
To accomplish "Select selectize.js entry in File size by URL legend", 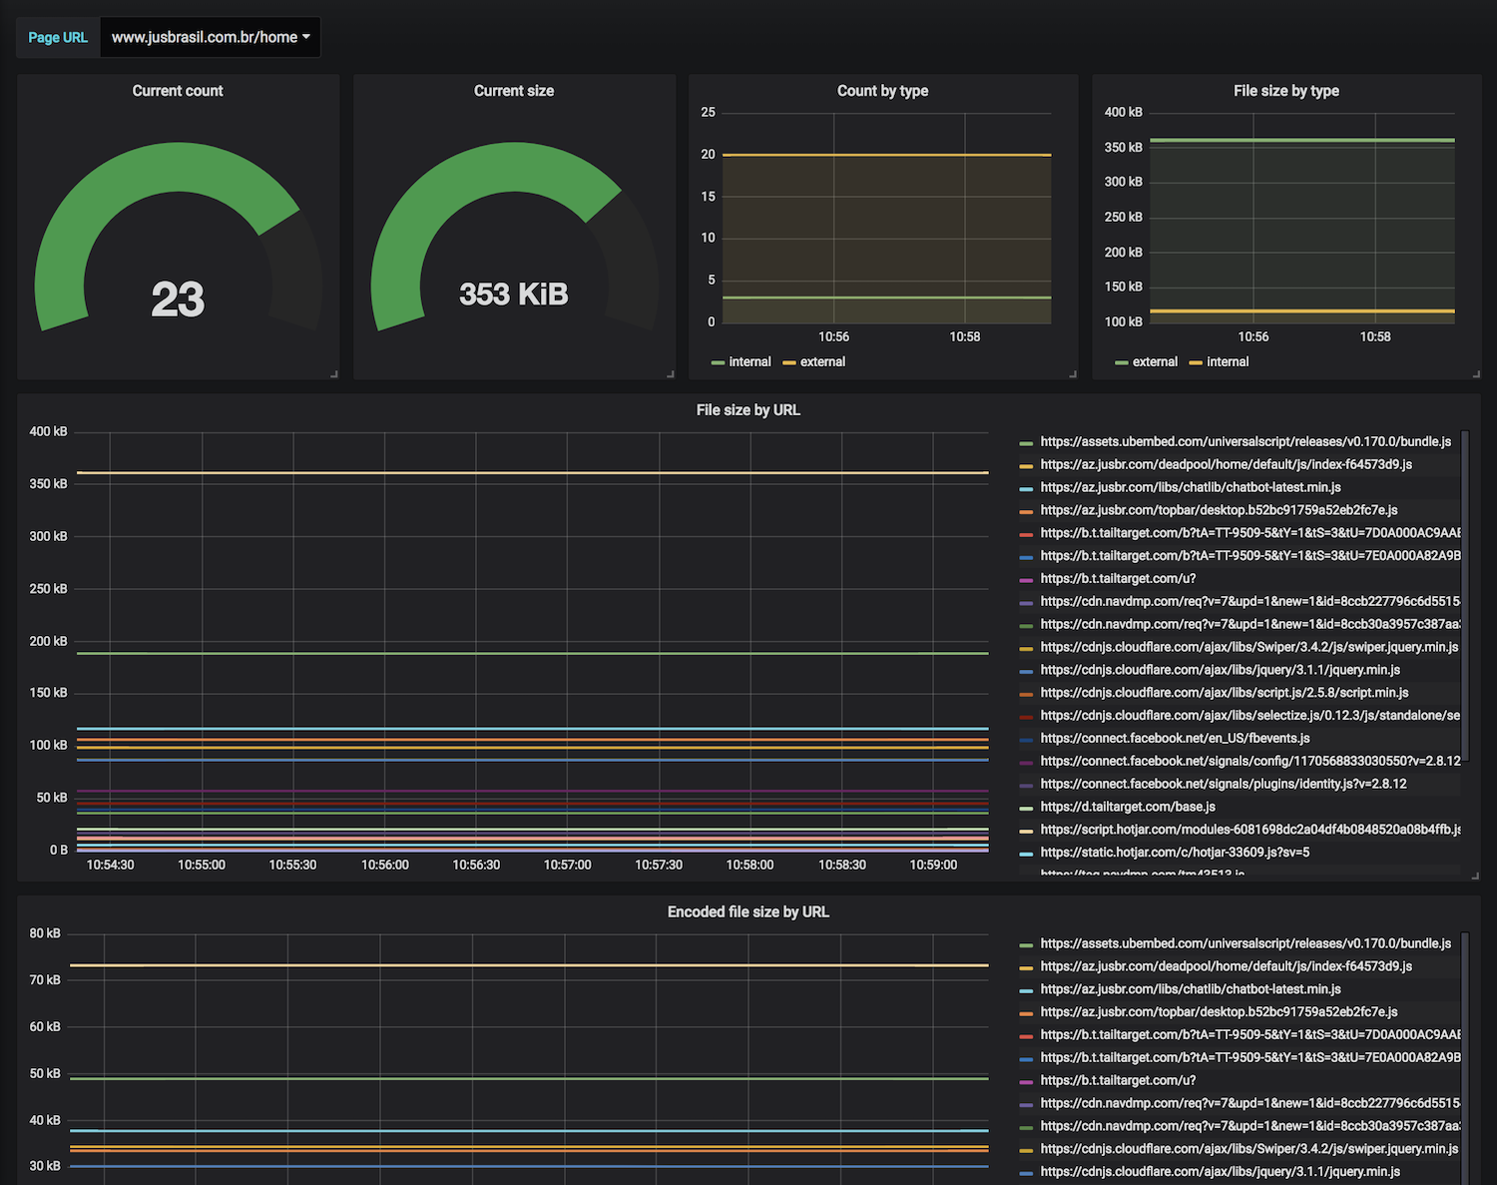I will [x=1250, y=716].
